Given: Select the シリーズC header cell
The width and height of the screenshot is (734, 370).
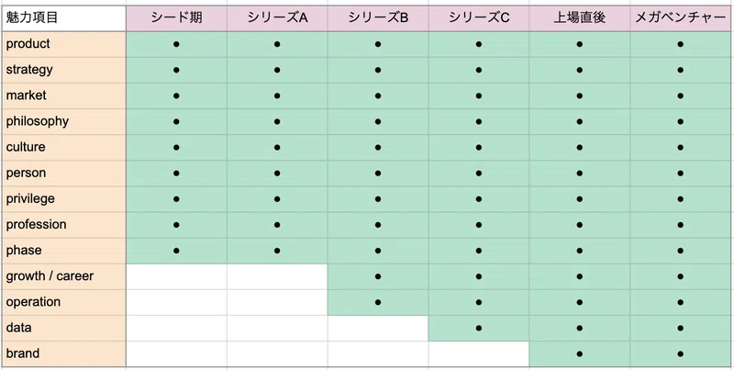Looking at the screenshot, I should (x=478, y=18).
